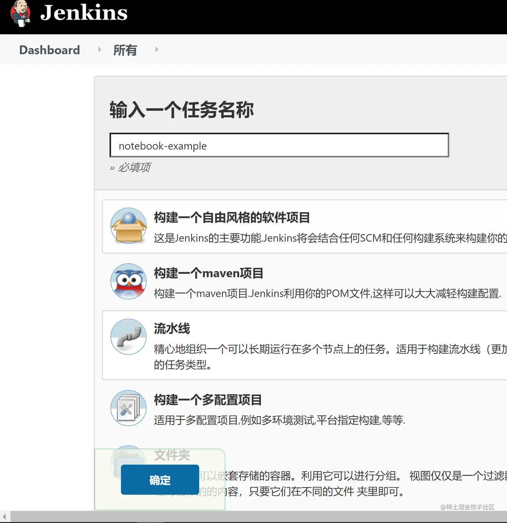Choose the 流水线 project type title
This screenshot has width=507, height=523.
(172, 329)
